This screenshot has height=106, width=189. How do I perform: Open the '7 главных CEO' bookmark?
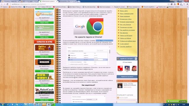[45, 7]
